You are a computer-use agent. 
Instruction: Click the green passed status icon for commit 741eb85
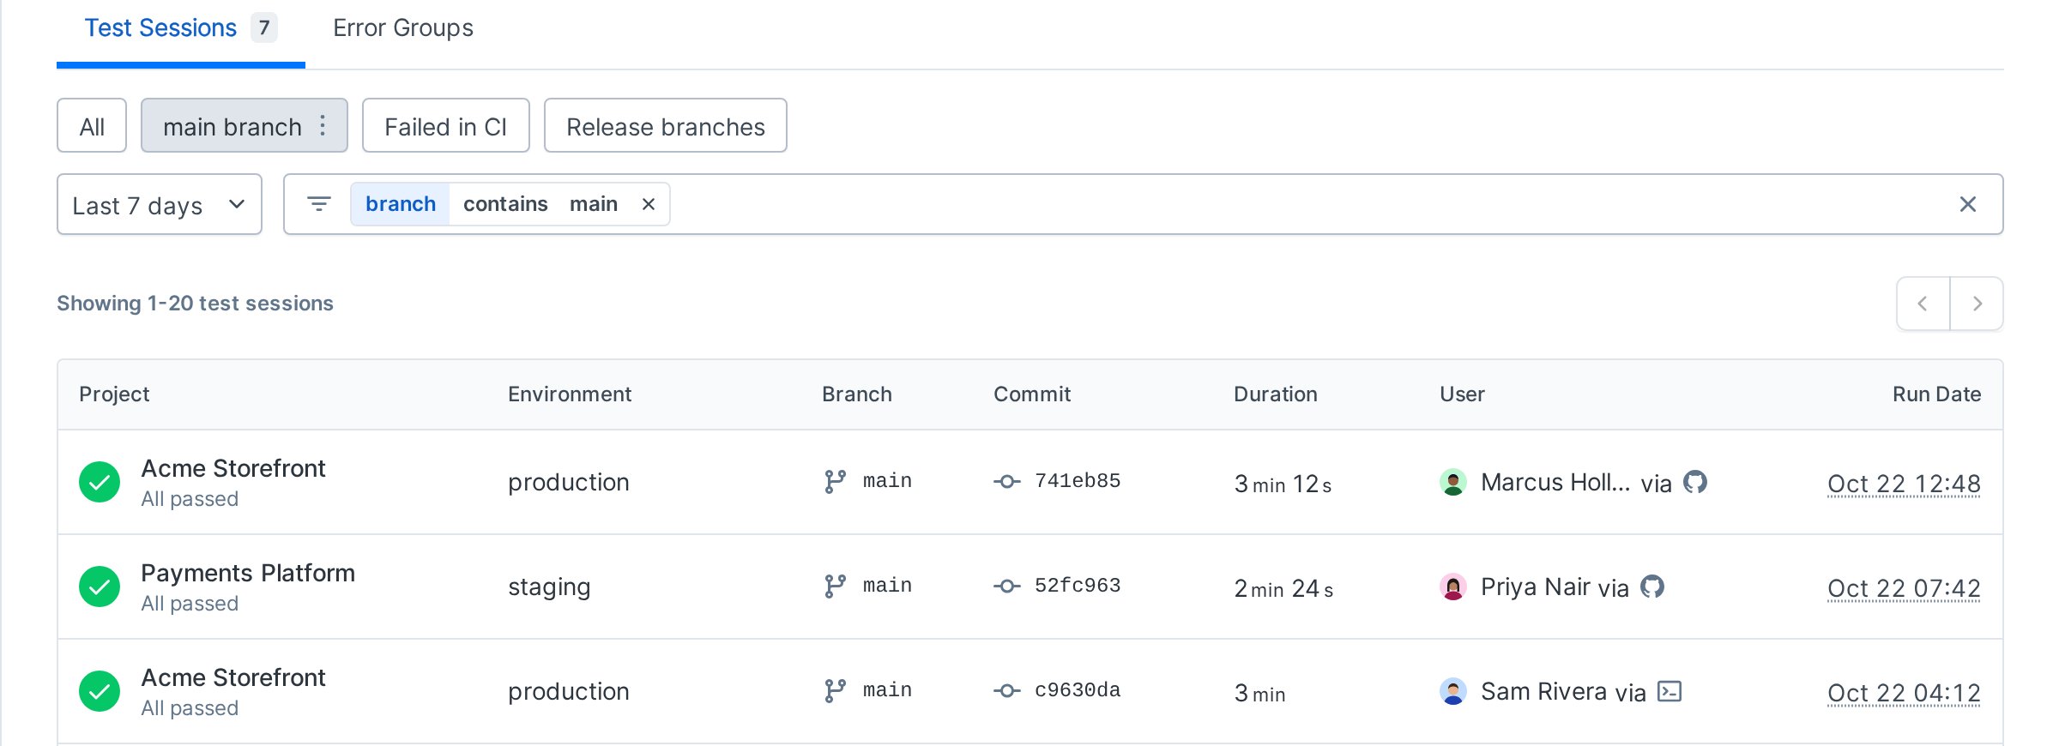pos(100,482)
